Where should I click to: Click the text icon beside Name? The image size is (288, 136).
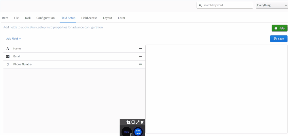click(x=7, y=49)
